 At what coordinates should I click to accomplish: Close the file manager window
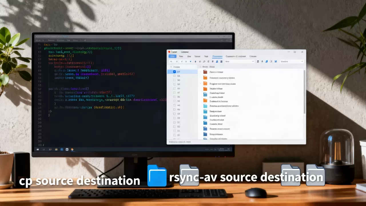point(302,52)
